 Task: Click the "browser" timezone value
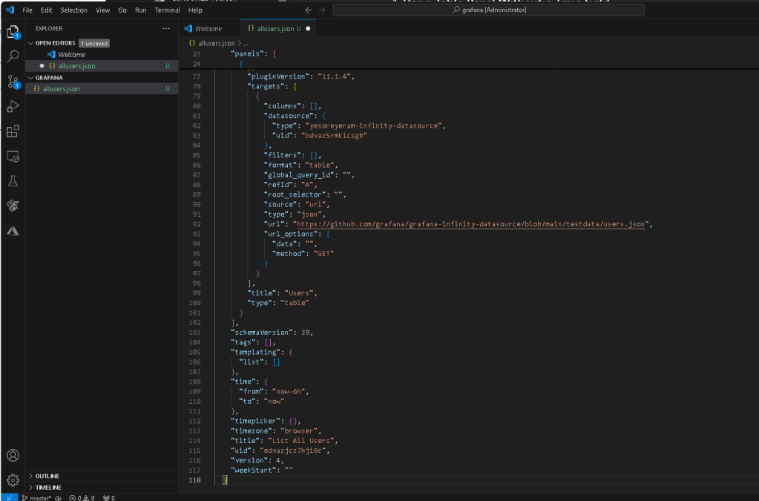point(299,430)
